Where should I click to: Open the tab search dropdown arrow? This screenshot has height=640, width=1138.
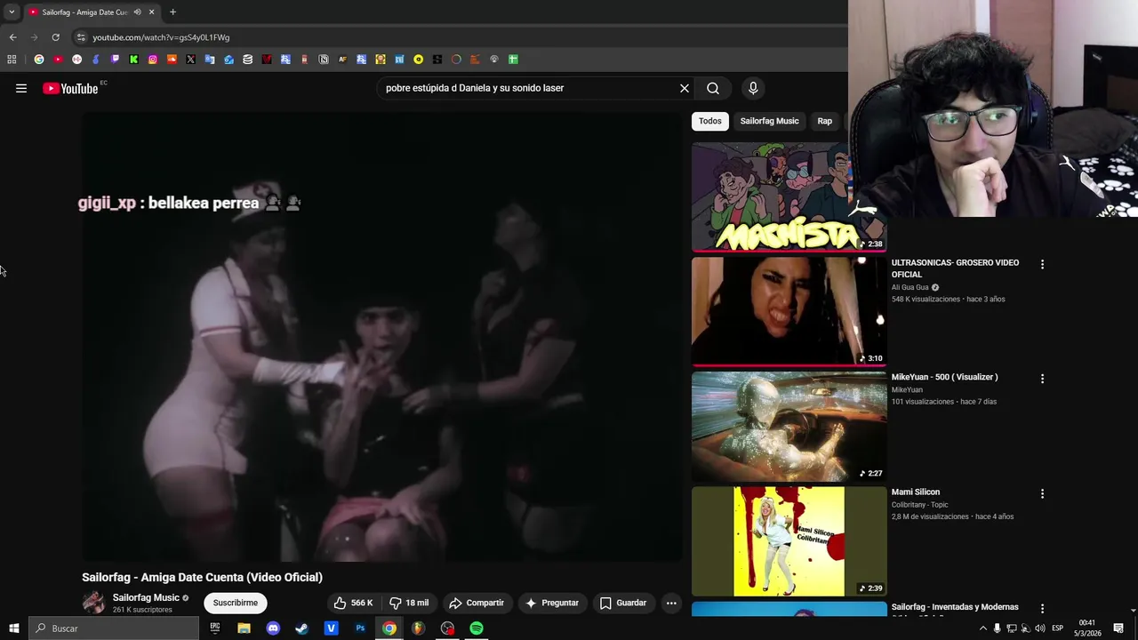pos(12,12)
